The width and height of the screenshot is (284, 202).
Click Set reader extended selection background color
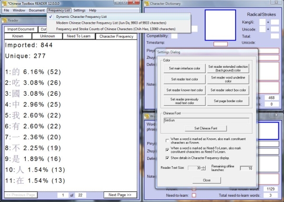228,68
